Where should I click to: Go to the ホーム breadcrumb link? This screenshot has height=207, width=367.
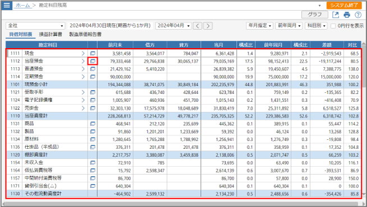click(x=22, y=6)
